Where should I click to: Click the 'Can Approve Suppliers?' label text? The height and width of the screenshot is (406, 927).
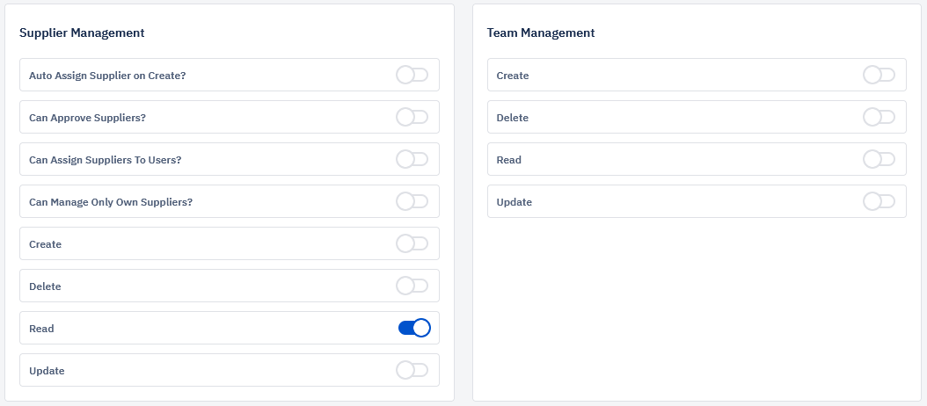pos(87,118)
